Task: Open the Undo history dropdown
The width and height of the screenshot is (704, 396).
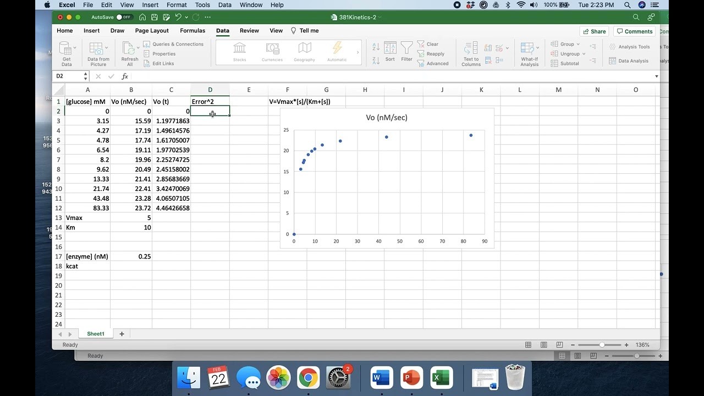Action: pyautogui.click(x=186, y=17)
